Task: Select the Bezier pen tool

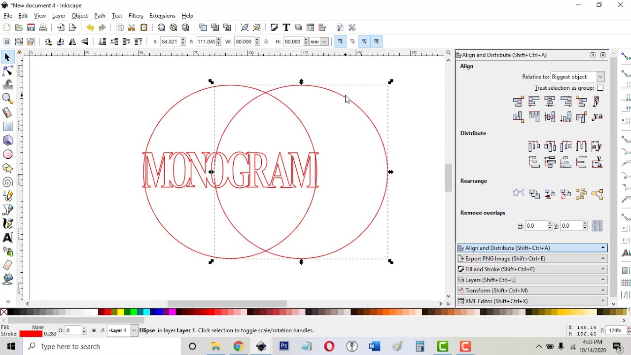Action: pyautogui.click(x=7, y=210)
